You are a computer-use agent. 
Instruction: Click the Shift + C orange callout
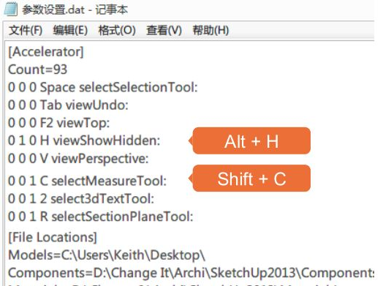250,178
